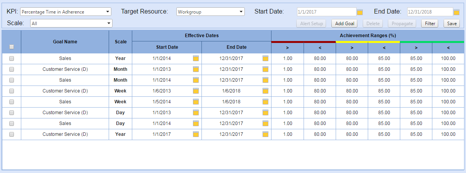
Task: Toggle the select-all checkbox in table header
Action: coord(12,47)
